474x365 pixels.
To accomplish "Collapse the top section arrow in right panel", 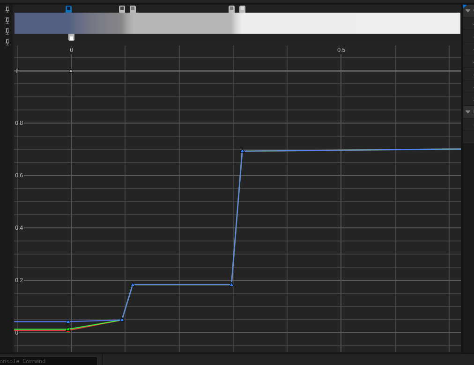I will tap(468, 11).
